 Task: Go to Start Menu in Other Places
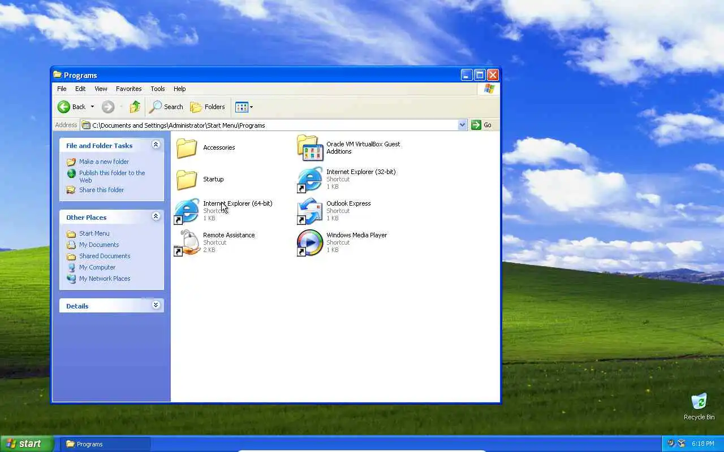point(94,233)
